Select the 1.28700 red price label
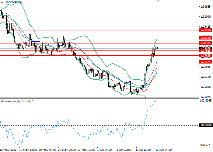 pos(206,38)
